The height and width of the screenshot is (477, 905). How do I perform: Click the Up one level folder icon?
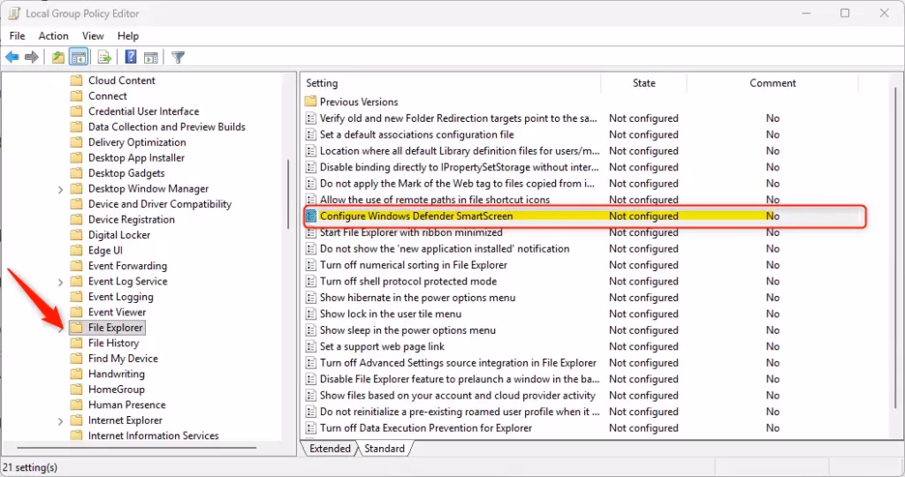pyautogui.click(x=58, y=57)
